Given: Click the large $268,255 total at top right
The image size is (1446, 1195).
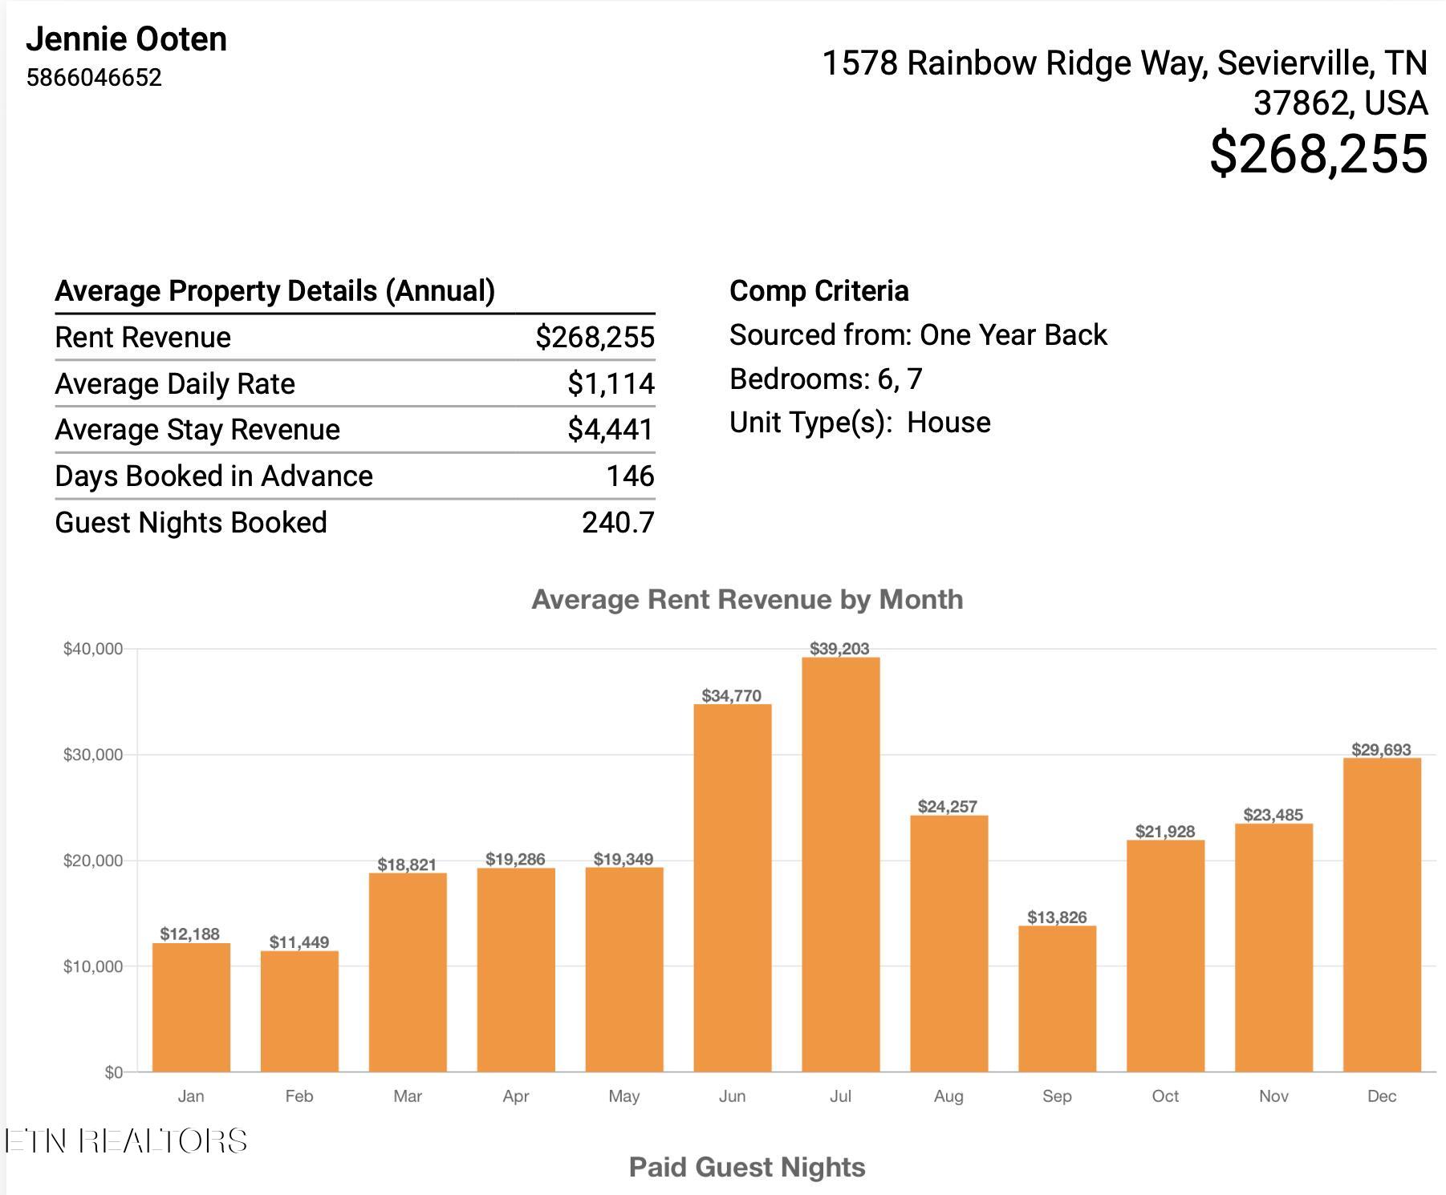Looking at the screenshot, I should click(x=1318, y=154).
